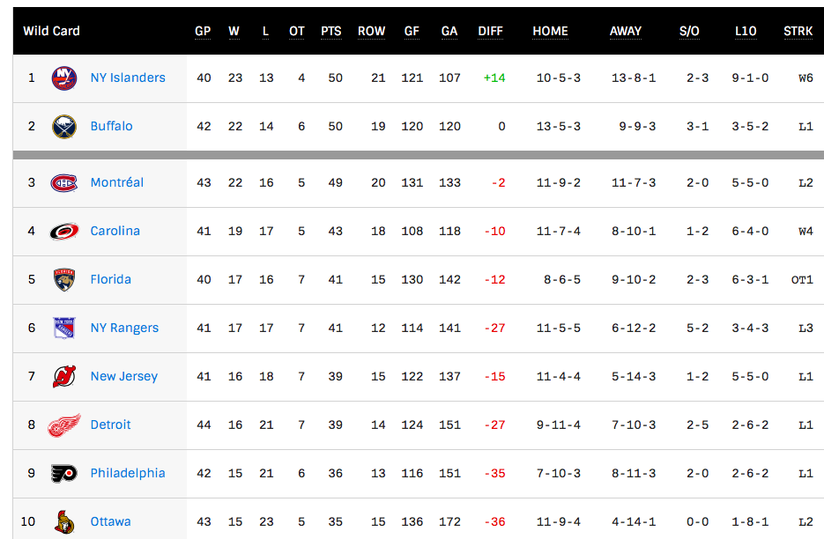Click the Ottawa Senators logo
The image size is (824, 539).
(63, 521)
